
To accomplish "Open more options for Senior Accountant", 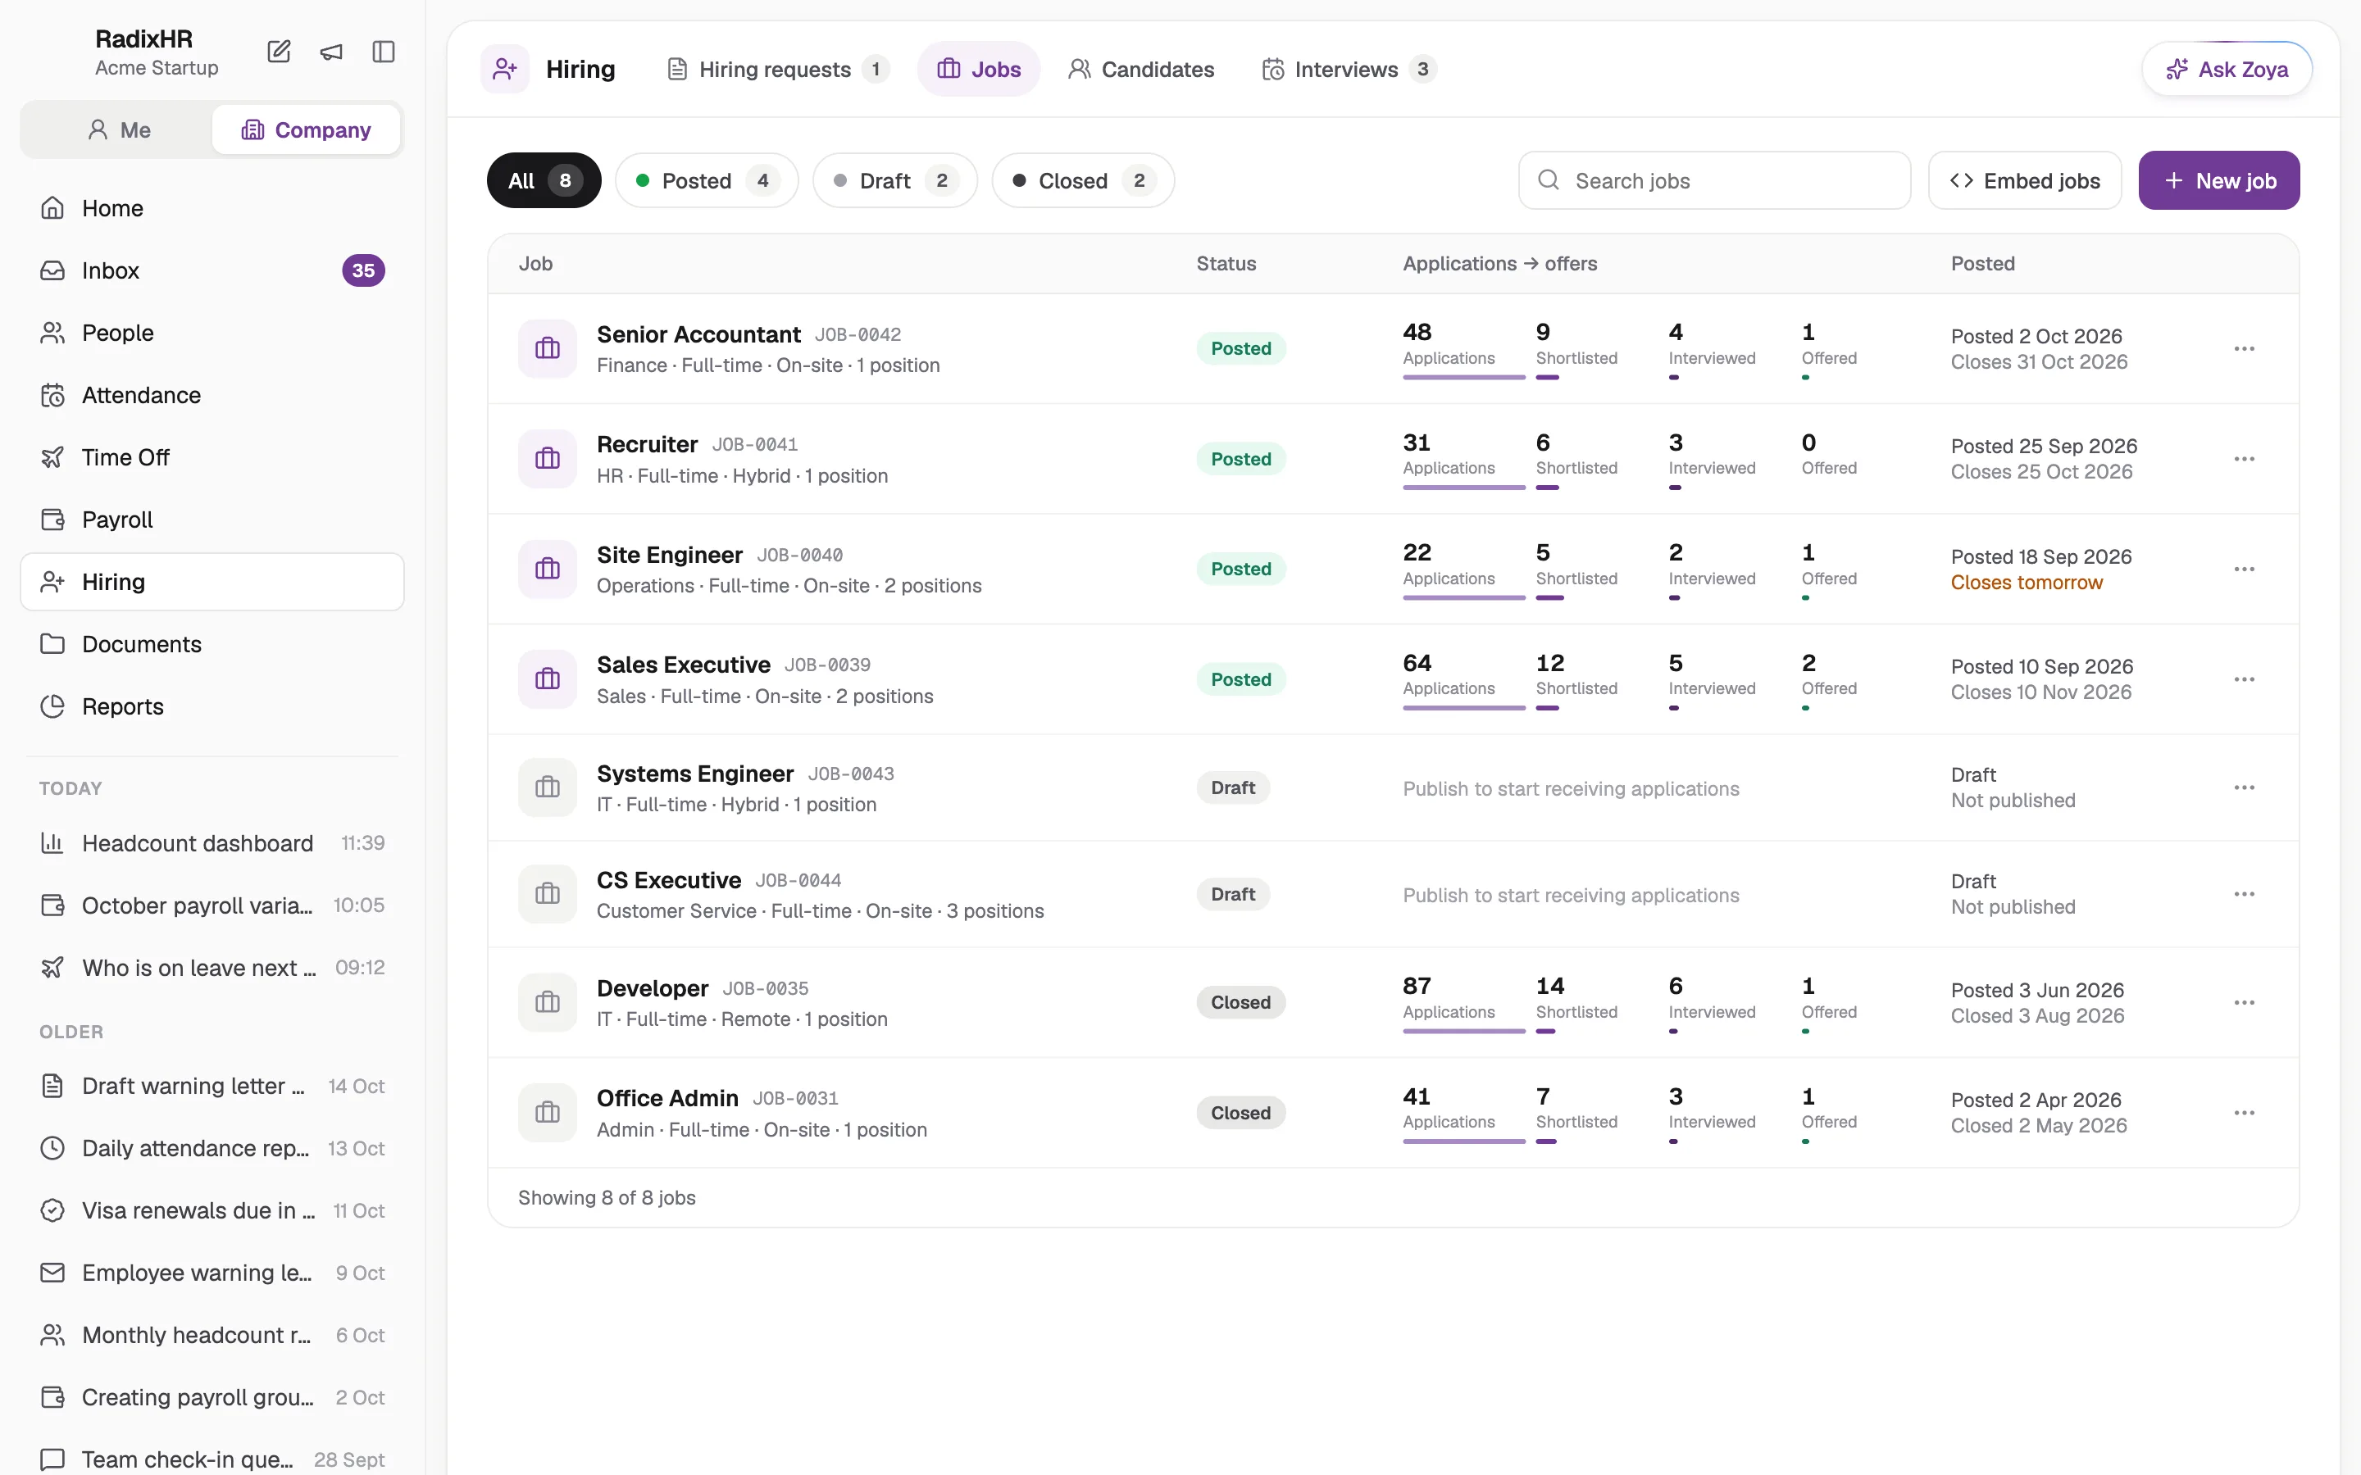I will [x=2244, y=349].
